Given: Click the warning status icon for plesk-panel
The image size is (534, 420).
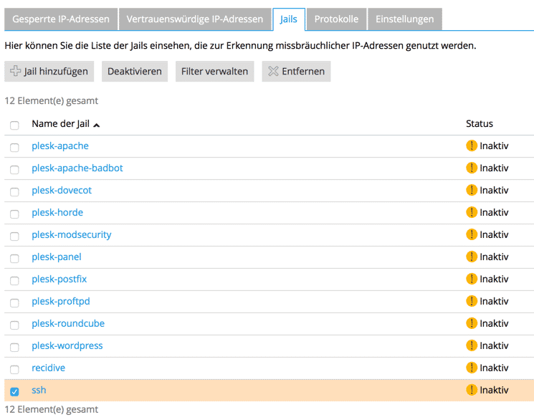Looking at the screenshot, I should [x=471, y=257].
